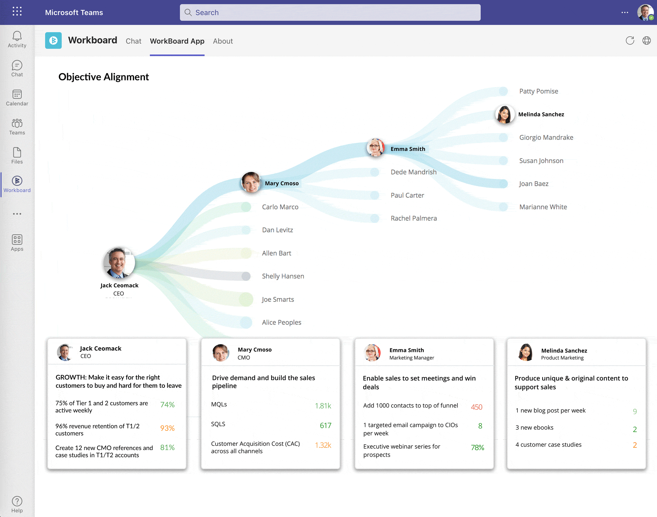Click Jack Ceomack's avatar in CEO card
The width and height of the screenshot is (657, 517).
point(65,352)
